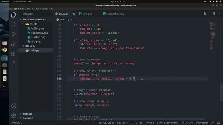Select main.py in explorer tree
The height and width of the screenshot is (125, 223).
(34, 50)
